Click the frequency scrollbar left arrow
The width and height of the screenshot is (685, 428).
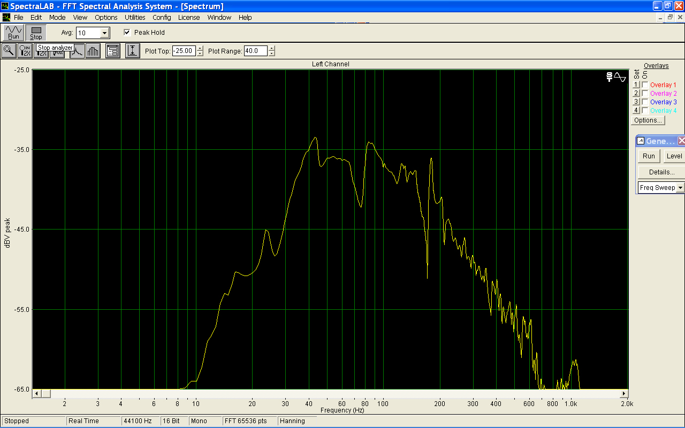(37, 394)
